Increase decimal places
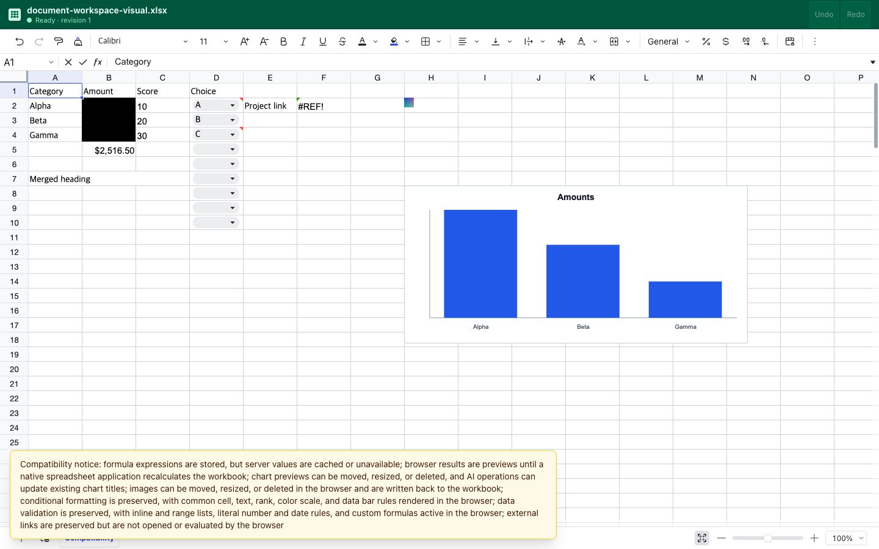Image resolution: width=879 pixels, height=549 pixels. click(745, 41)
